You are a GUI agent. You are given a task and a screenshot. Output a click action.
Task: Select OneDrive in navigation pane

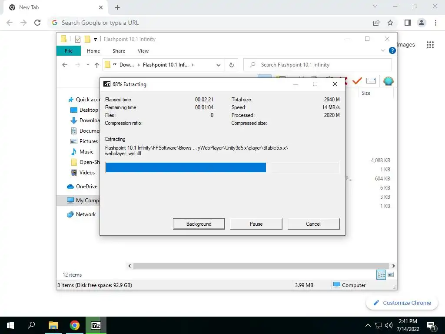[x=82, y=187]
